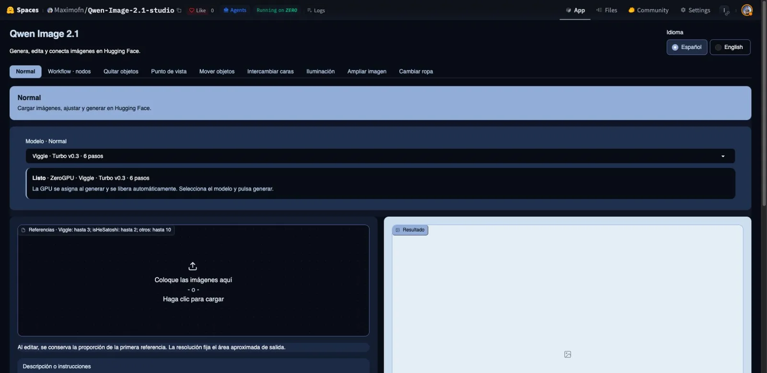Expand the Modelo · Normal dropdown
This screenshot has height=373, width=767.
click(x=380, y=156)
